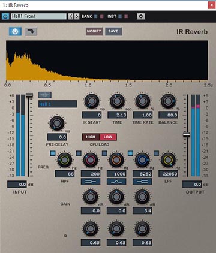Select the IR START value field

tap(92, 115)
